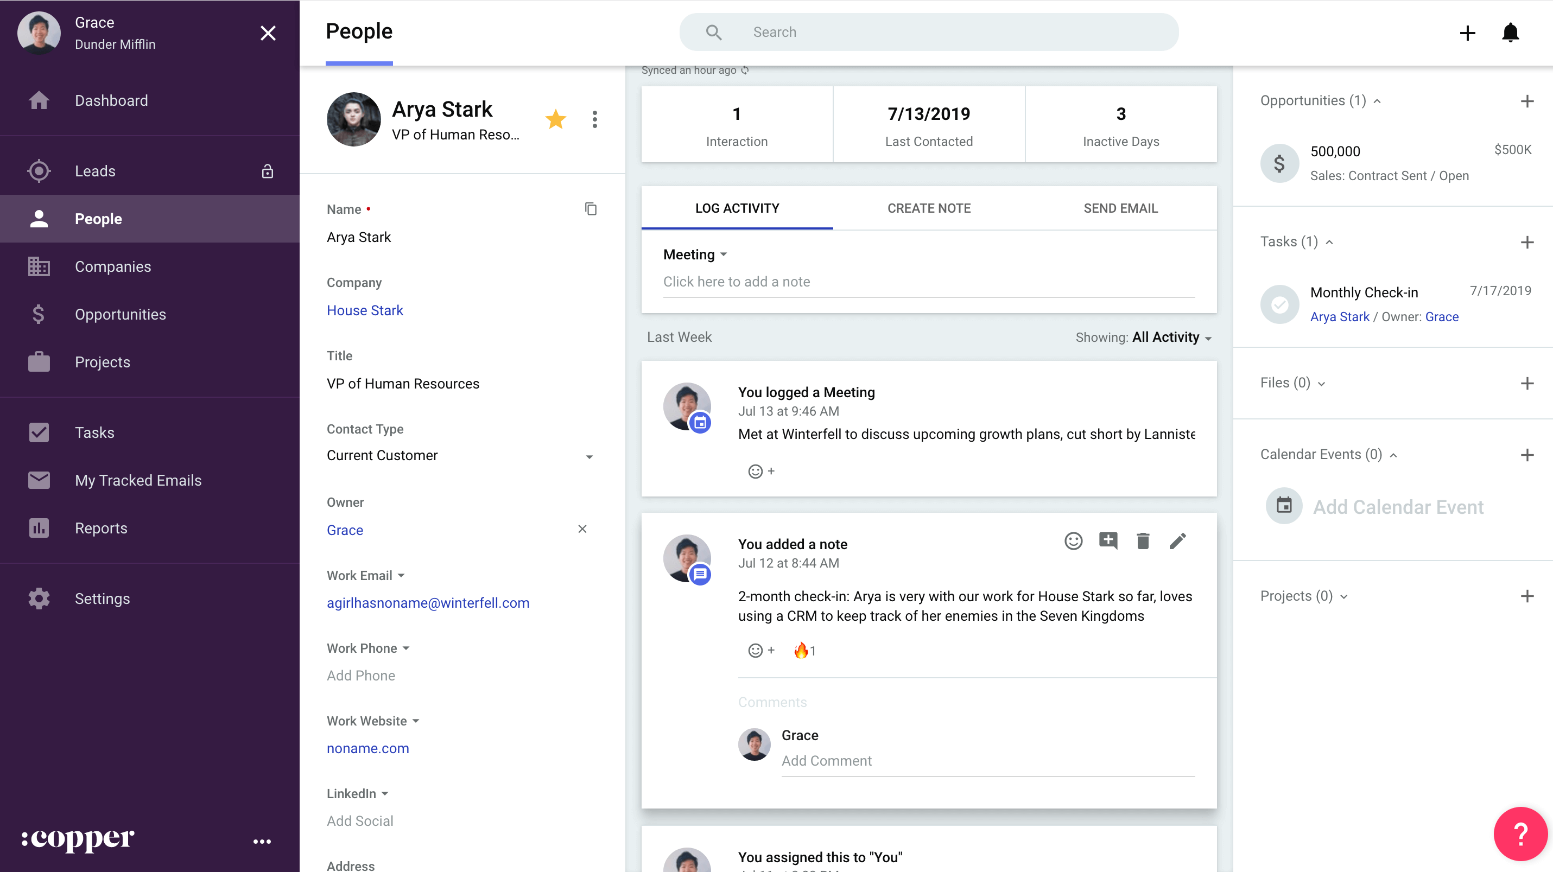Collapse the Opportunities section
Screen dimensions: 1553x872
(x=1377, y=101)
